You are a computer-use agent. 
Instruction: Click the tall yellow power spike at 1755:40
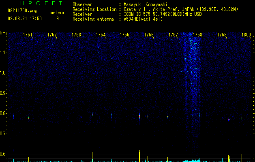pos(139,156)
